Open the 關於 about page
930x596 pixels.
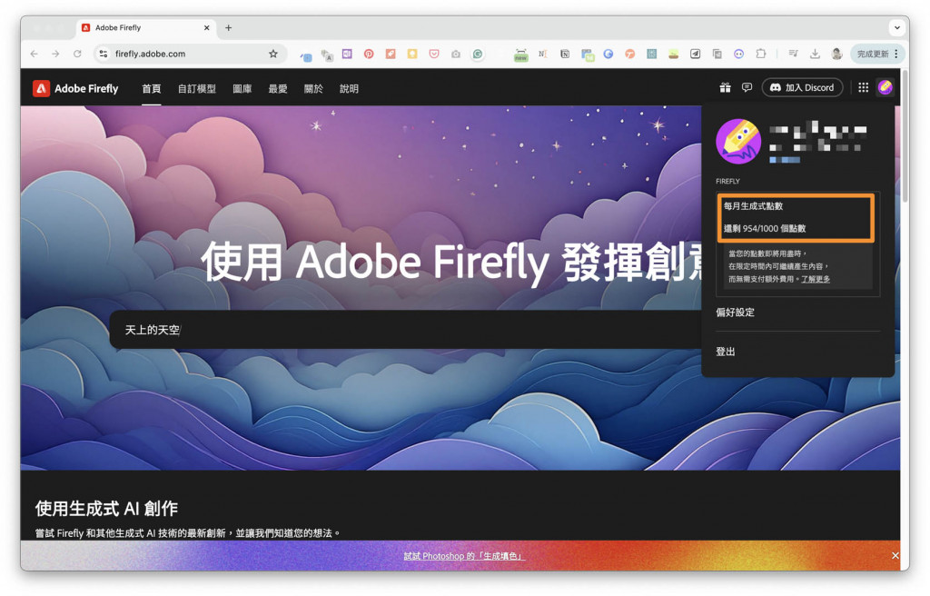click(x=313, y=88)
